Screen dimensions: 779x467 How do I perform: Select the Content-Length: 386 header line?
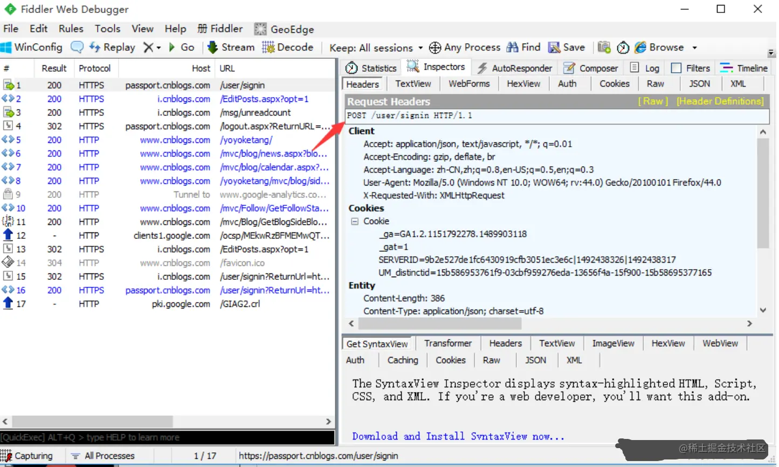[404, 298]
